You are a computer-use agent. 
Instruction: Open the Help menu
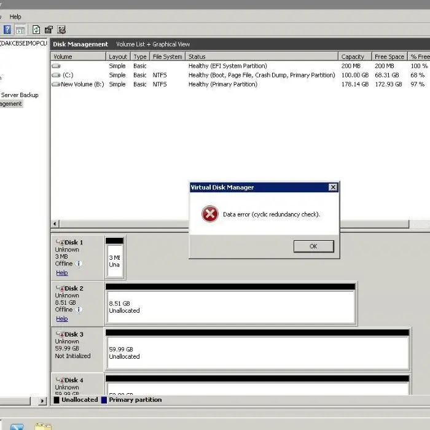coord(15,17)
